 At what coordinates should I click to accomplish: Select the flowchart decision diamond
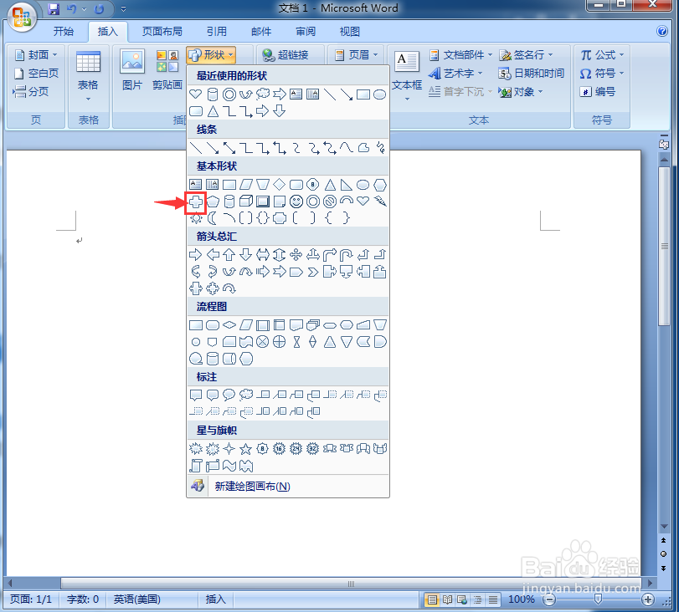coord(229,325)
